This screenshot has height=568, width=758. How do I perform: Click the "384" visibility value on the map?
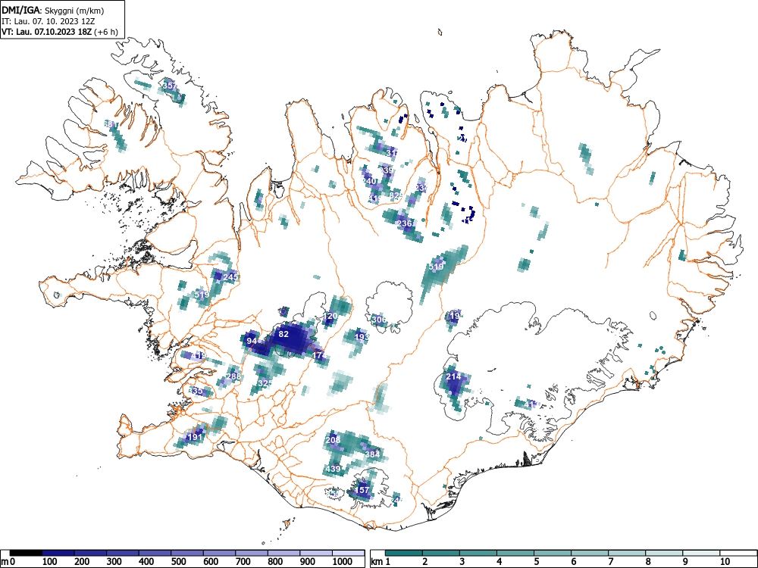pos(373,454)
